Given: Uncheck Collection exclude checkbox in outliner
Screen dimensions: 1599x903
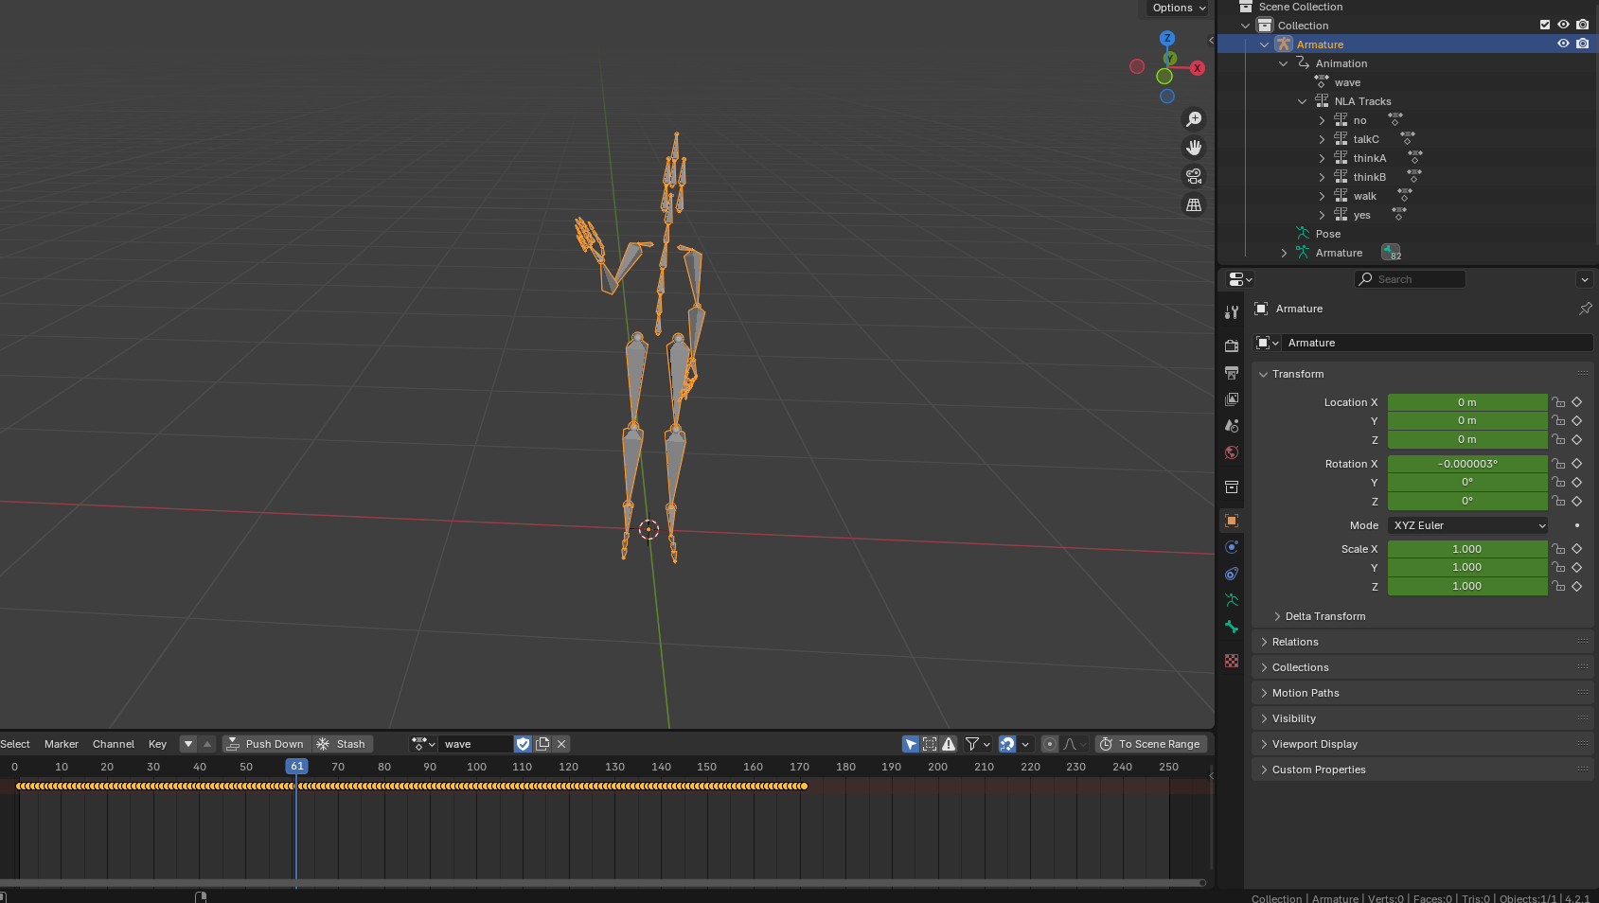Looking at the screenshot, I should pyautogui.click(x=1544, y=25).
